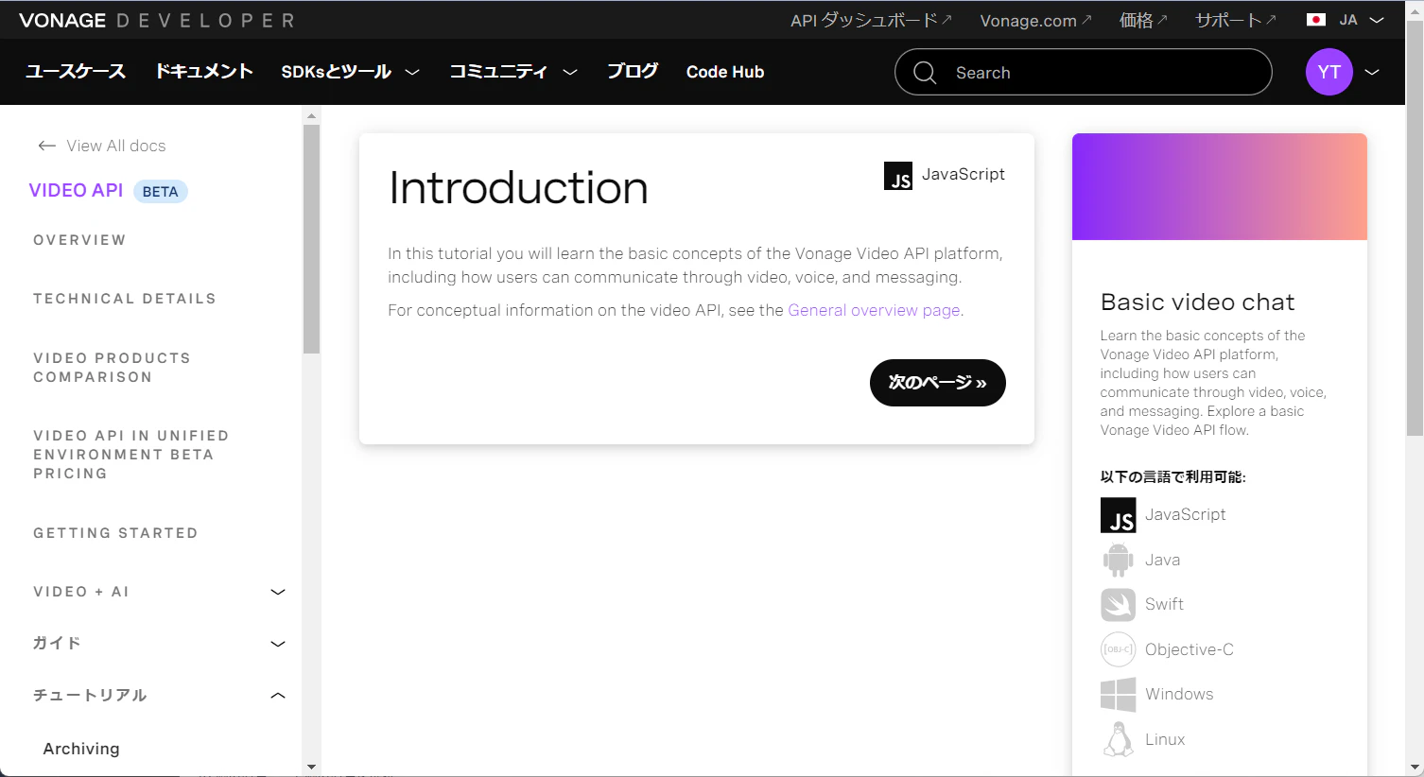Open the ユースケース menu item
Screen dimensions: 1424x777
pyautogui.click(x=76, y=72)
